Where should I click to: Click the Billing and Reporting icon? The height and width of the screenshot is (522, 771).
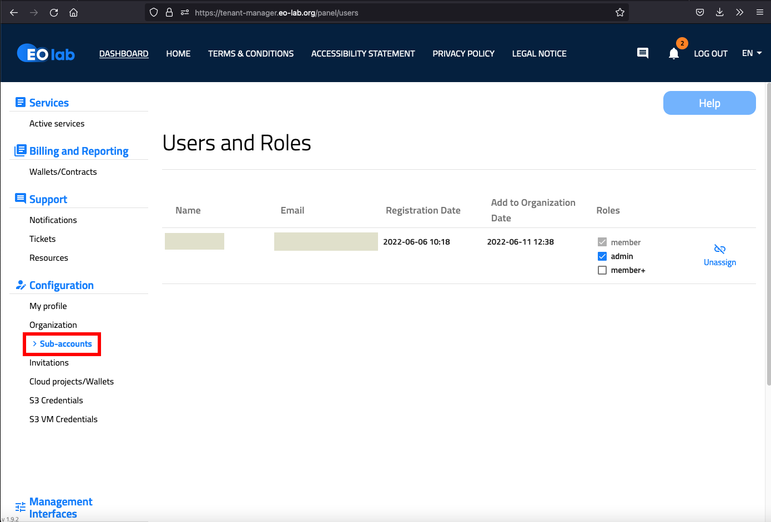click(x=21, y=150)
